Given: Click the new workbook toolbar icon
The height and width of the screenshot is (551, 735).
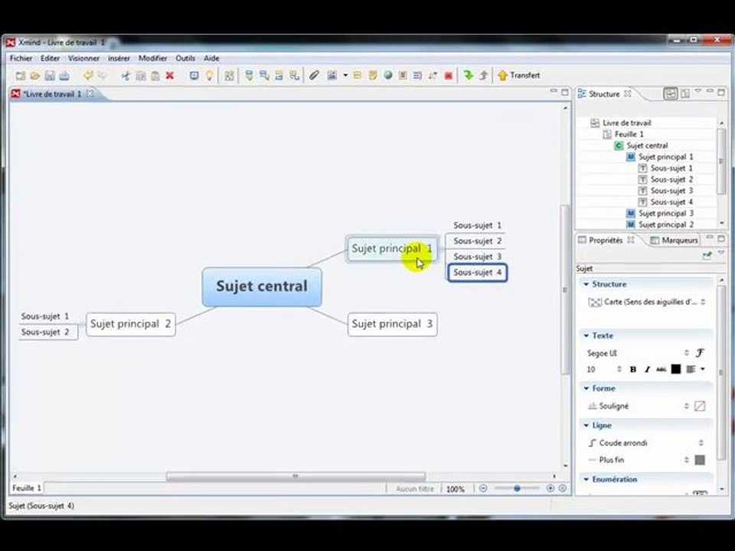Looking at the screenshot, I should pyautogui.click(x=20, y=76).
